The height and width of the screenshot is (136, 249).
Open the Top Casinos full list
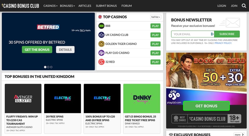point(156,17)
